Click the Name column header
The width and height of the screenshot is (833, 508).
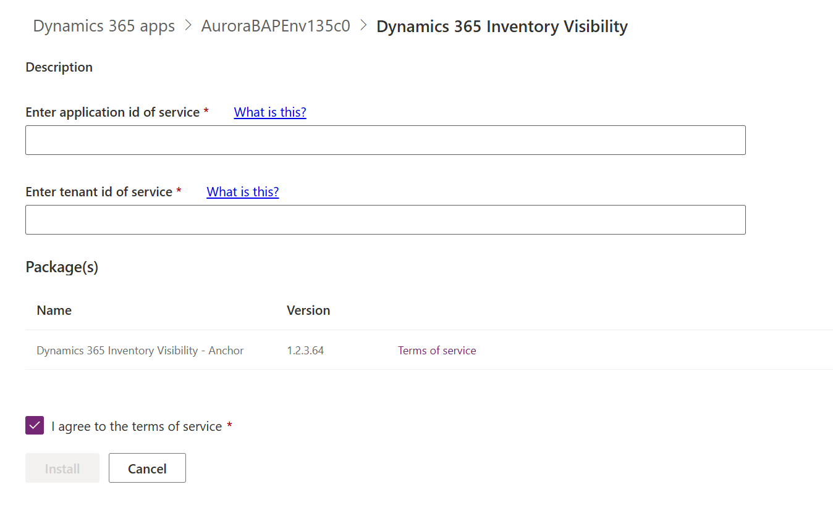tap(54, 310)
